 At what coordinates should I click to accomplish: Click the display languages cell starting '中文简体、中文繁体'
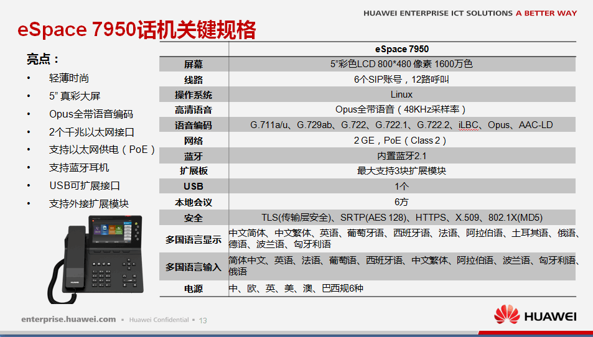click(403, 238)
